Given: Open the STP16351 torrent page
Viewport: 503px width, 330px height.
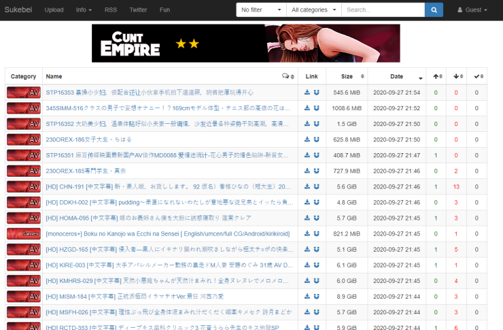Looking at the screenshot, I should point(167,155).
